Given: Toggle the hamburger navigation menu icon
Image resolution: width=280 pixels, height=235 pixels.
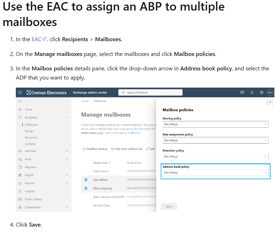Looking at the screenshot, I should tap(20, 101).
